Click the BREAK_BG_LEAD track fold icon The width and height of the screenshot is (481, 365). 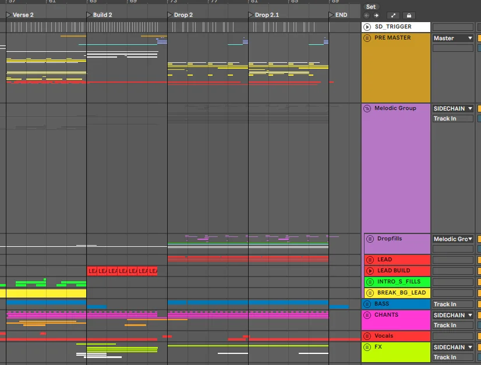click(x=370, y=293)
